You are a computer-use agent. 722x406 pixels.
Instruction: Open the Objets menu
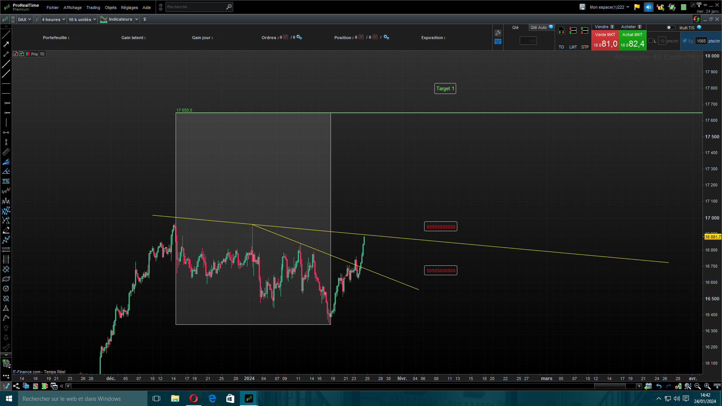tap(111, 8)
